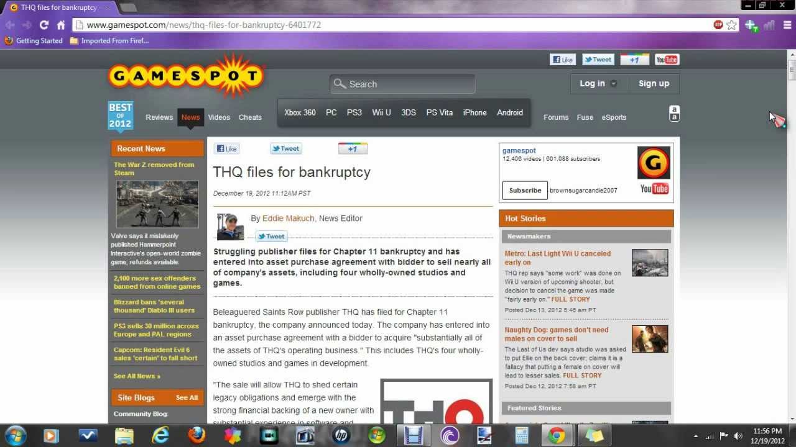Open 'Metro: Last Light Wii U canceled' story
796x447 pixels.
tap(558, 258)
